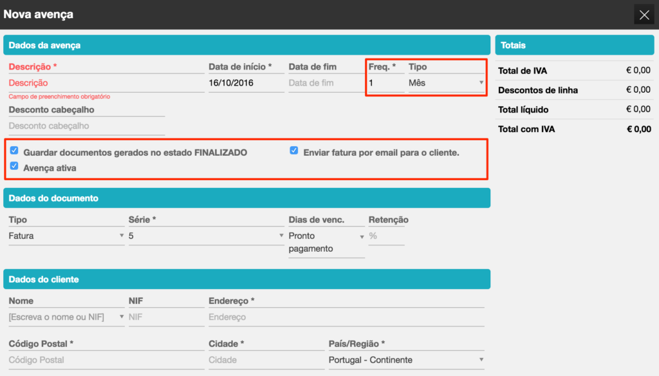Close the Nova avença dialog

point(644,15)
